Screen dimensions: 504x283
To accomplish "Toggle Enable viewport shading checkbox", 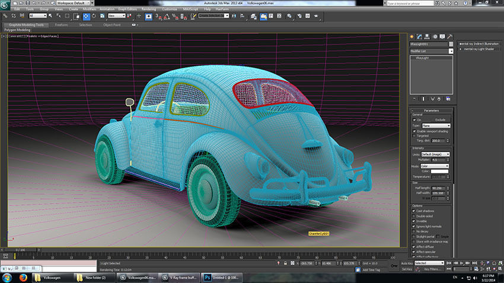I will 414,131.
